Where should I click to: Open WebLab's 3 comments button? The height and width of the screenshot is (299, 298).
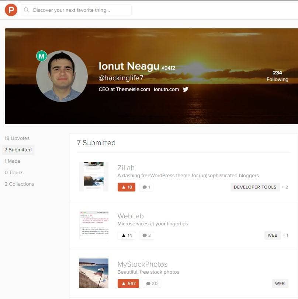[146, 235]
